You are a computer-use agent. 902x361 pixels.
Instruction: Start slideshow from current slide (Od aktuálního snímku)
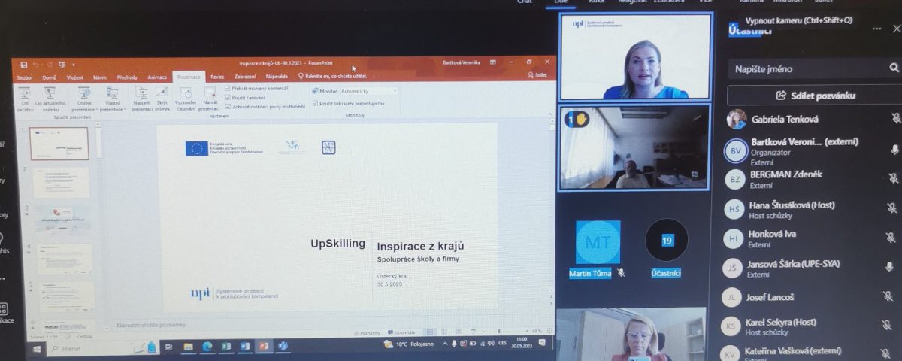(x=51, y=99)
